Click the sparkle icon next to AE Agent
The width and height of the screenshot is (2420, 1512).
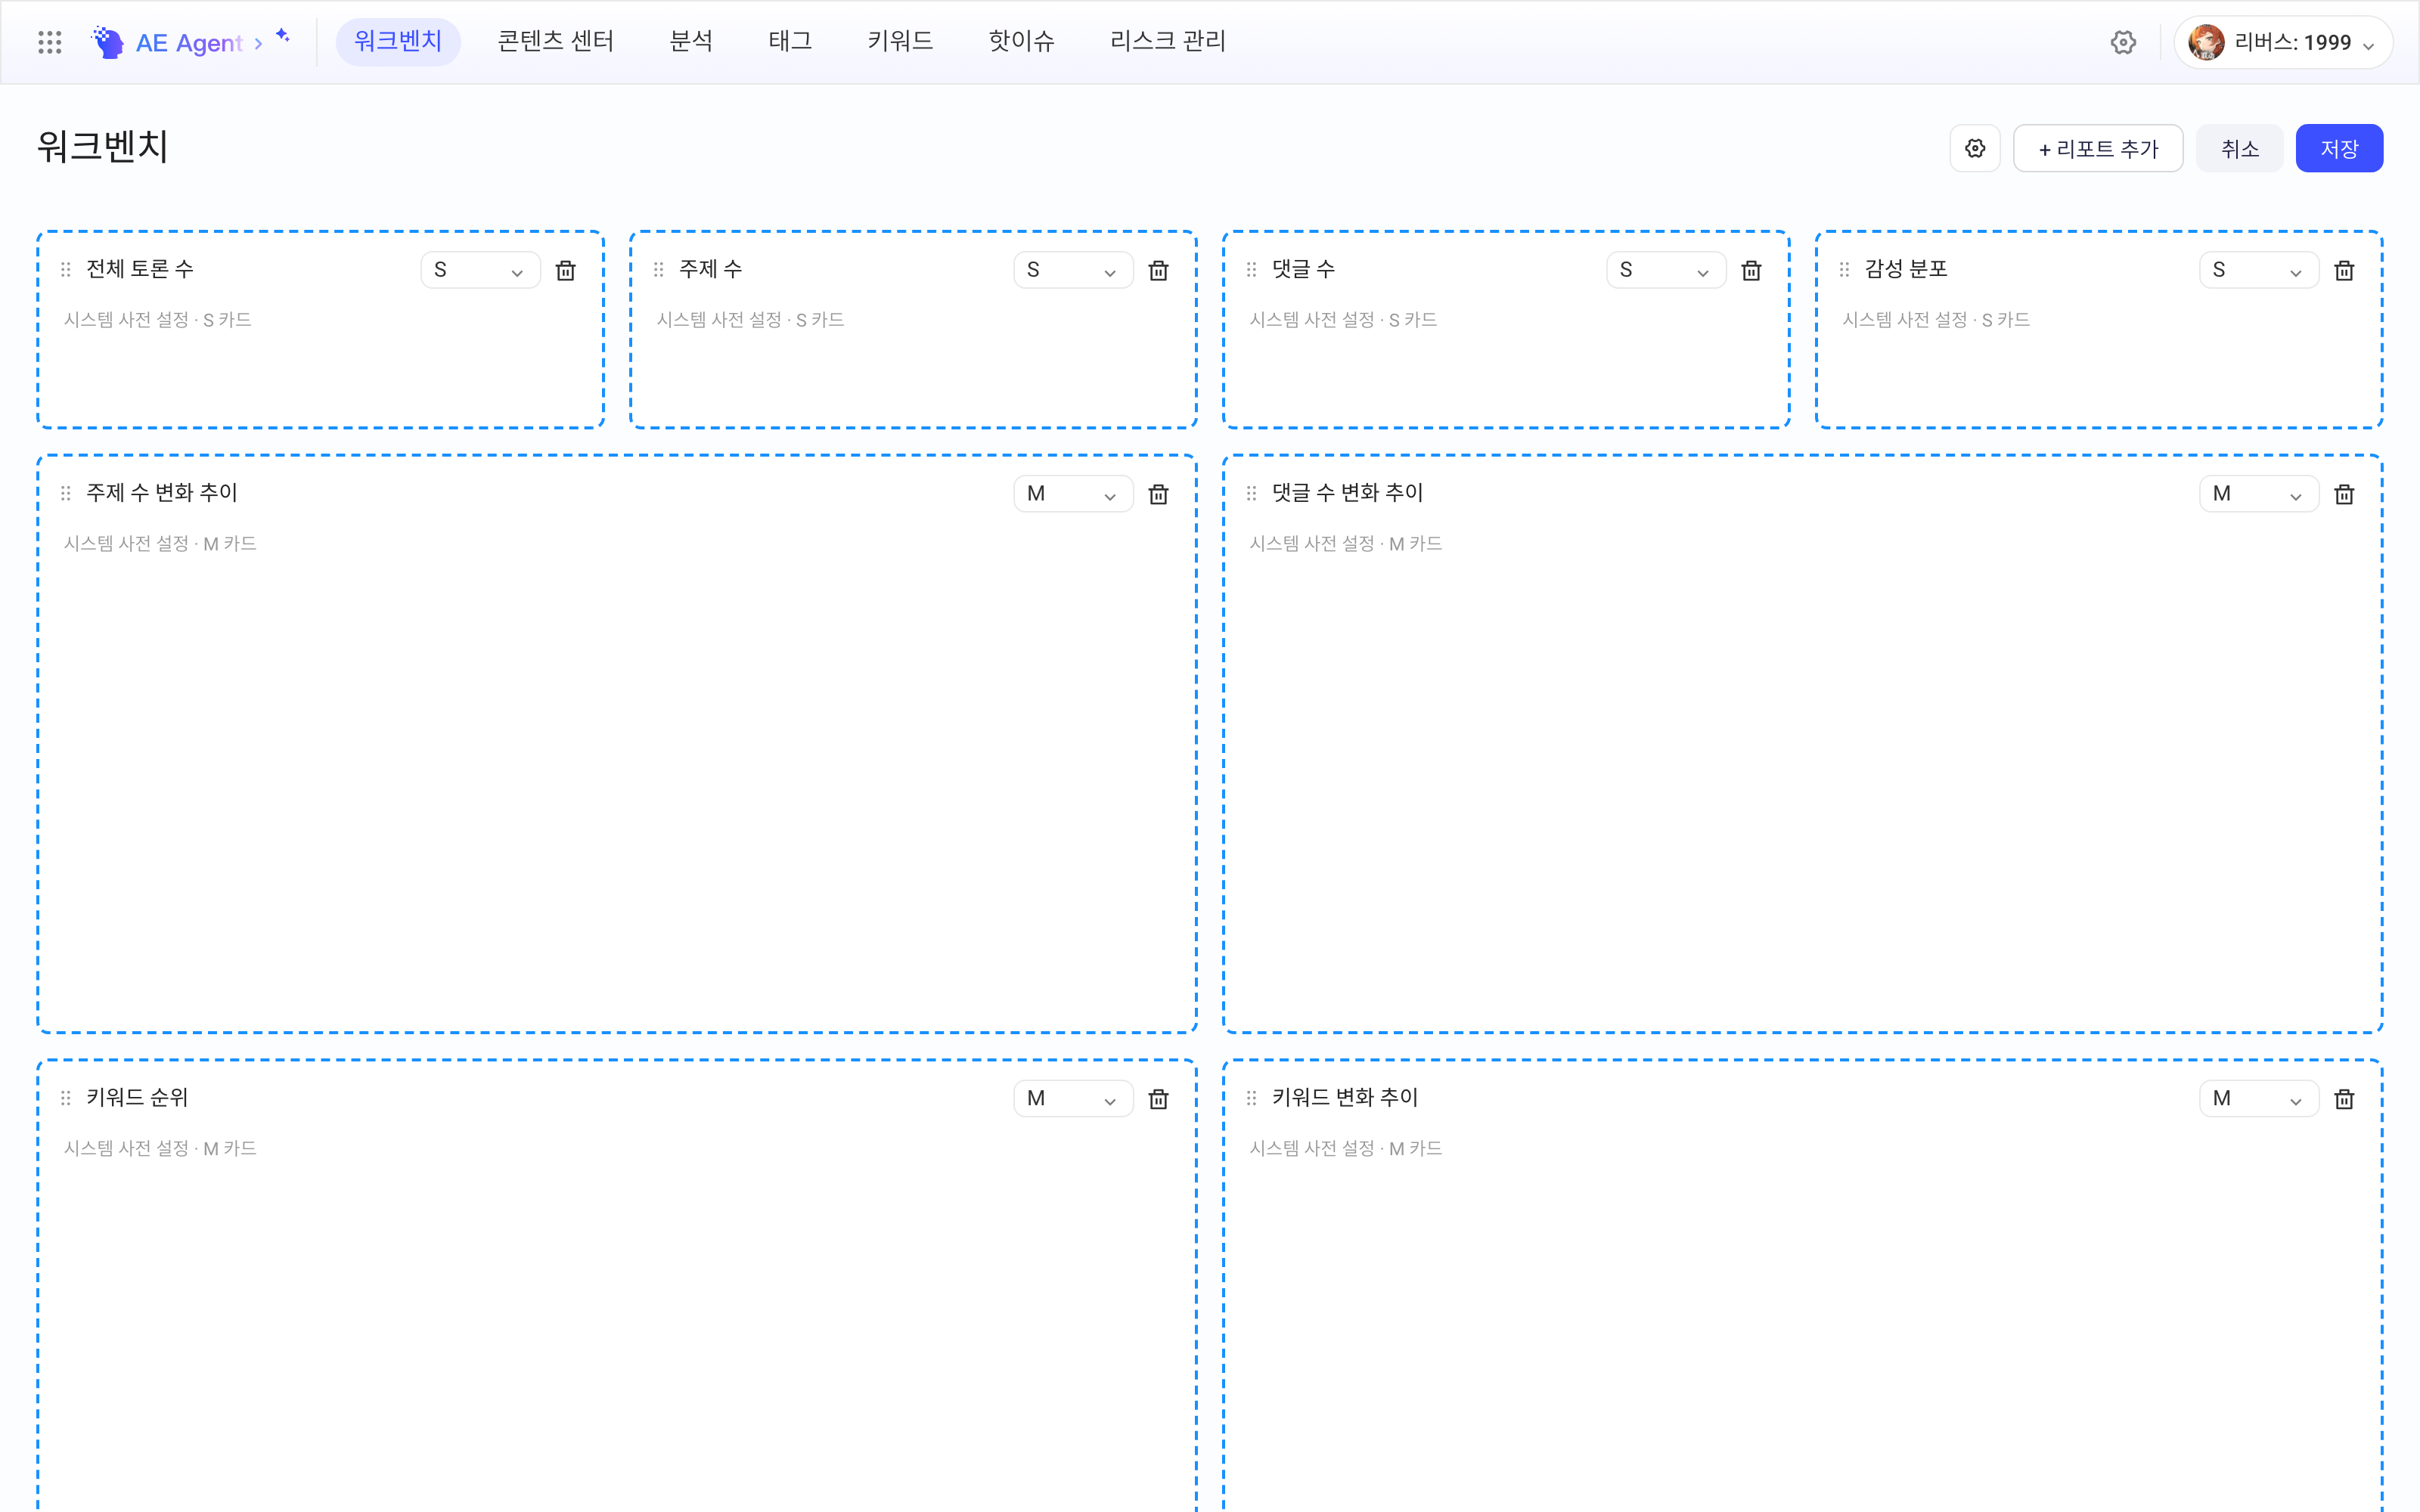click(283, 36)
